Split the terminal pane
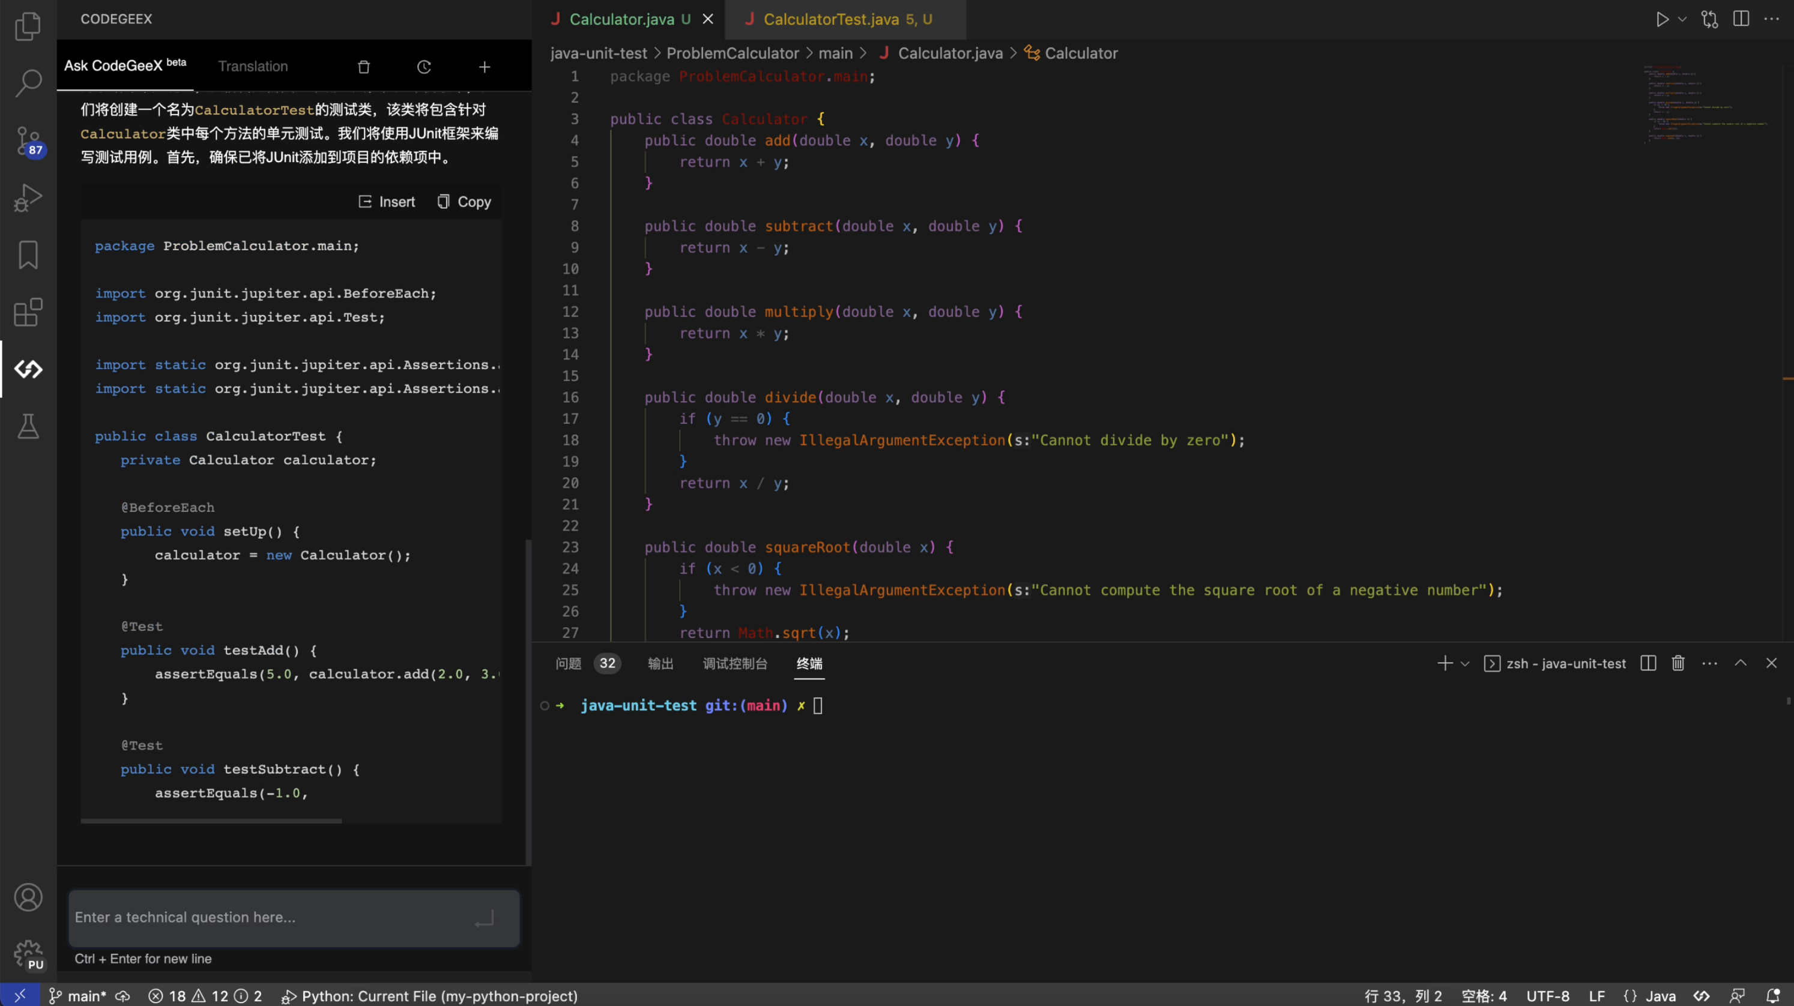Screen dimensions: 1794x1006 pyautogui.click(x=1648, y=663)
